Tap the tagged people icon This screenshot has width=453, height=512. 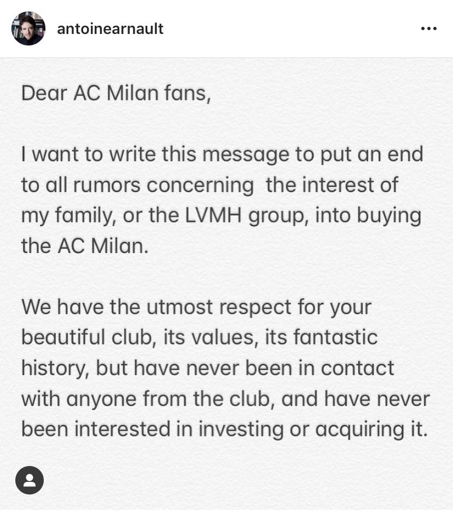30,480
